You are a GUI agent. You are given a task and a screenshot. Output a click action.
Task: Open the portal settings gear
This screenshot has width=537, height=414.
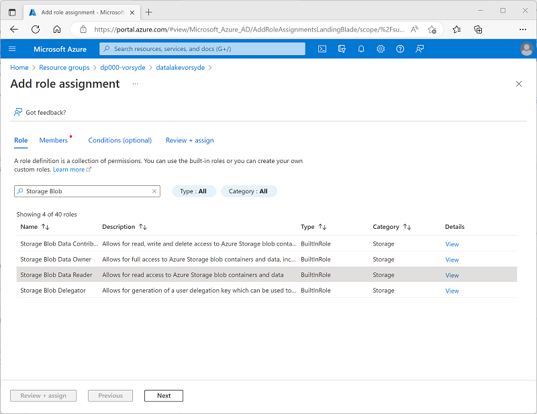(381, 49)
